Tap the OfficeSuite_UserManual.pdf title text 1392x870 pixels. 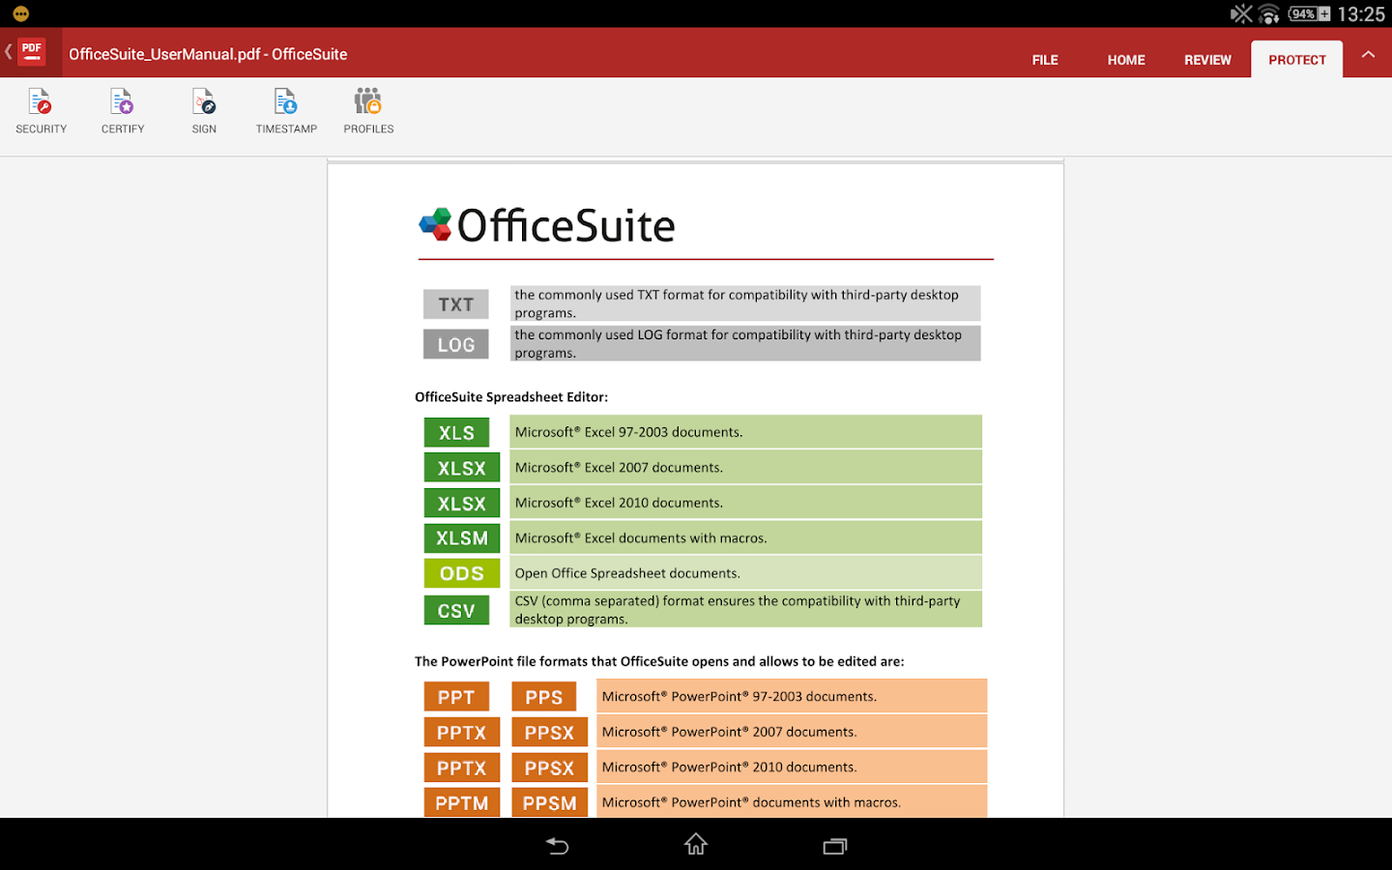click(x=207, y=54)
